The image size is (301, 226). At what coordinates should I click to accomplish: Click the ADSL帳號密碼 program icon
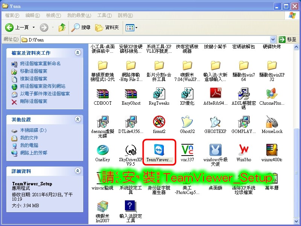pyautogui.click(x=243, y=93)
